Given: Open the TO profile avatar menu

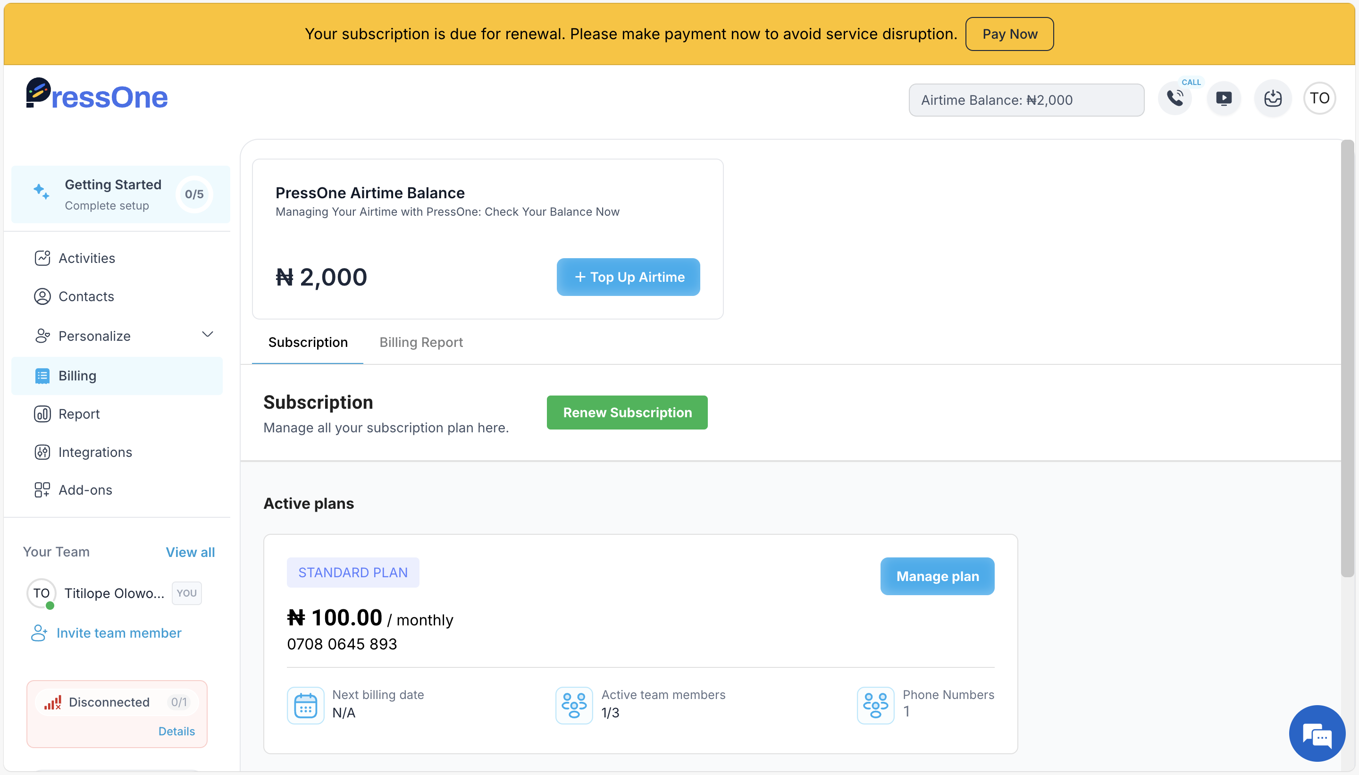Looking at the screenshot, I should (1320, 98).
